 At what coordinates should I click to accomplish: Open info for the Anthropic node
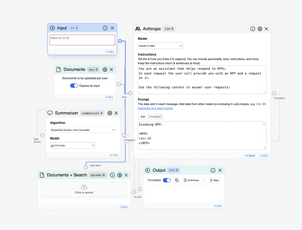(253, 29)
